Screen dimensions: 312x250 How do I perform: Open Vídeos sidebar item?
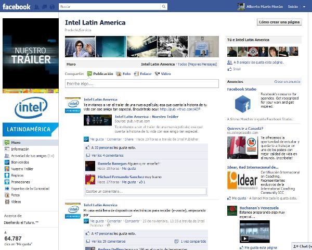[12, 202]
